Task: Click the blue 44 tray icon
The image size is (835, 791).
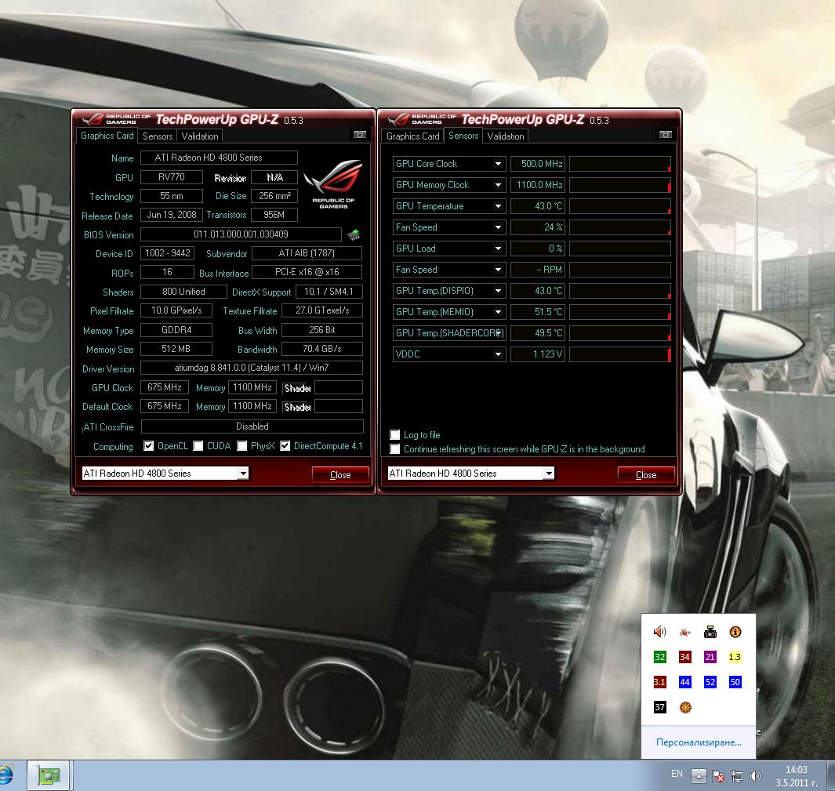Action: (x=684, y=682)
